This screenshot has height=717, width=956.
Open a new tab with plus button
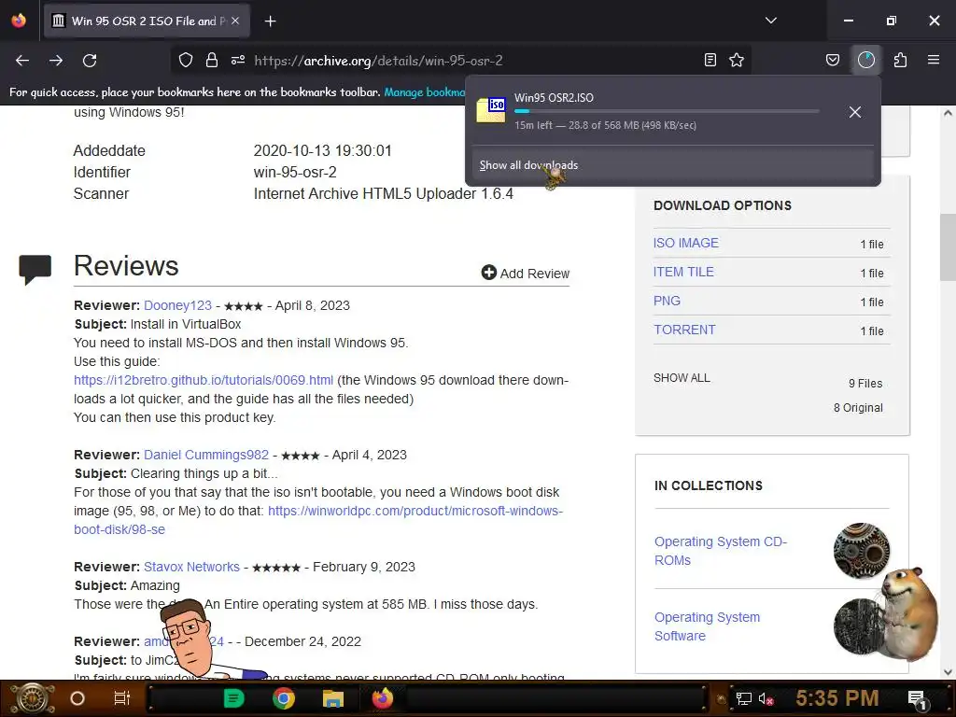[x=271, y=21]
